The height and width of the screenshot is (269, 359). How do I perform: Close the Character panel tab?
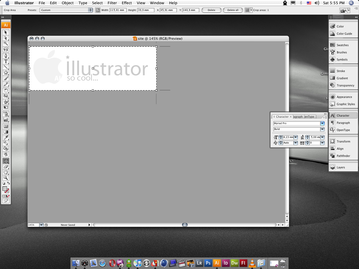(x=291, y=117)
